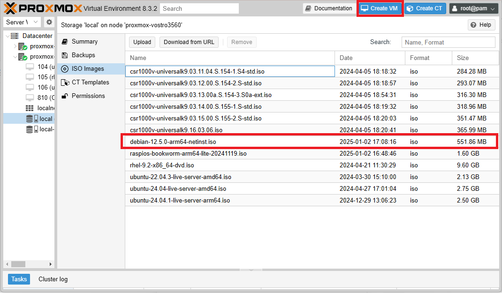The image size is (502, 293).
Task: Select ubuntu-24.04-live-server-amd64.iso row
Action: coord(312,189)
